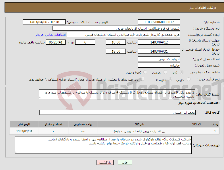Select the جزیی purchase type radio
The width and height of the screenshot is (224, 170).
click(189, 79)
